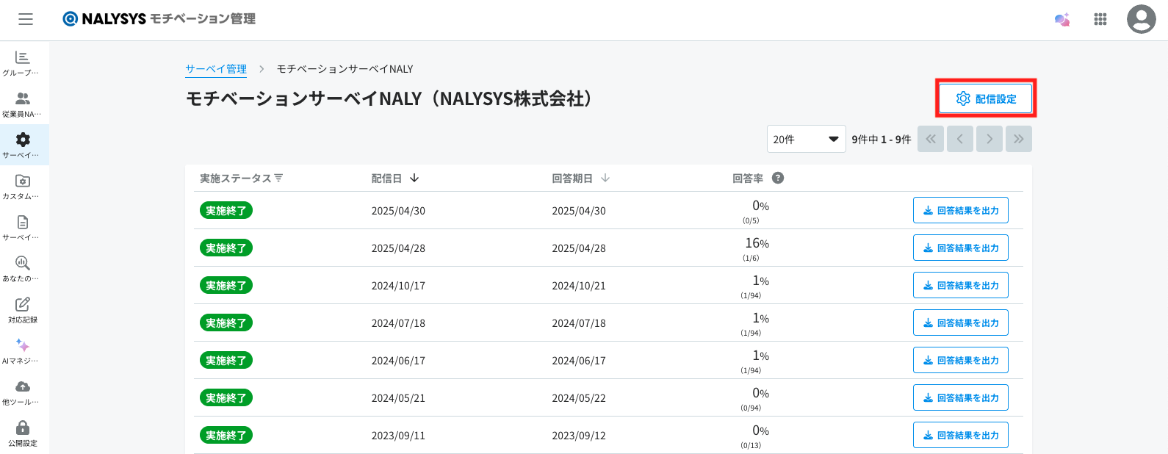Export results for the 2025/04/30 delivery row
This screenshot has width=1168, height=454.
(961, 210)
